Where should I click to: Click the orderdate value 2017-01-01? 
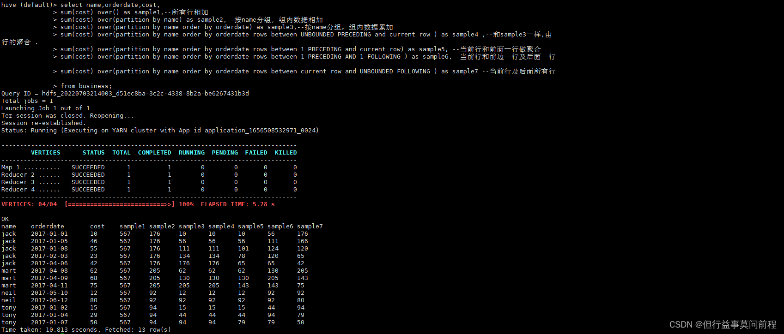pyautogui.click(x=49, y=234)
